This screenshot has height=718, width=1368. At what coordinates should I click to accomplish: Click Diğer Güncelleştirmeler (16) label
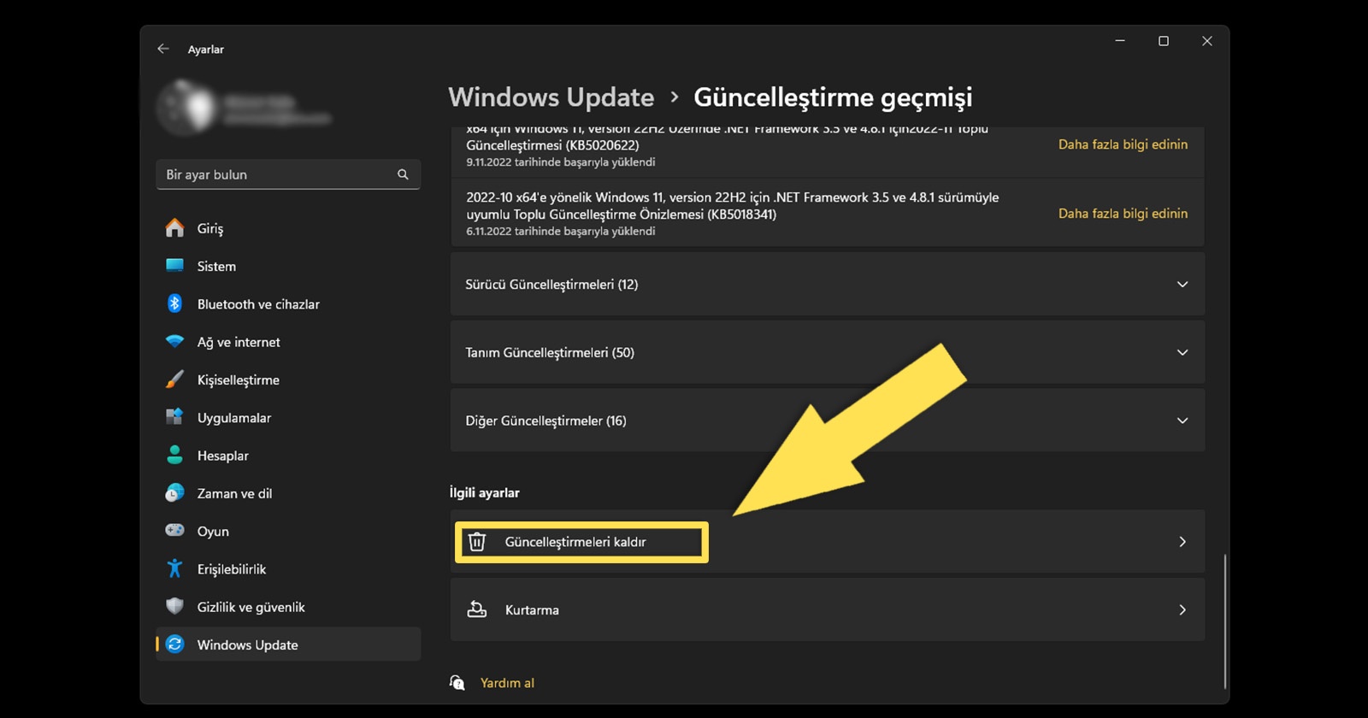[x=545, y=421]
